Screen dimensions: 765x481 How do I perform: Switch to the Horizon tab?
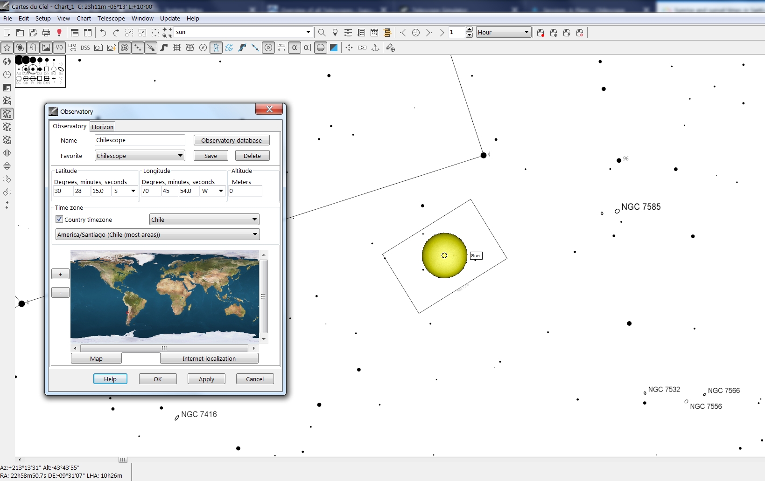click(103, 127)
